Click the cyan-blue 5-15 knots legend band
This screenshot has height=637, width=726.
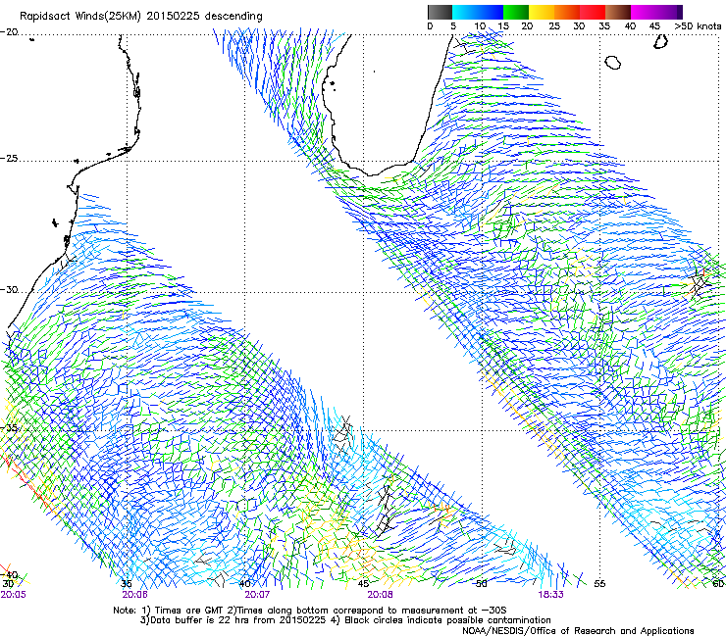478,12
